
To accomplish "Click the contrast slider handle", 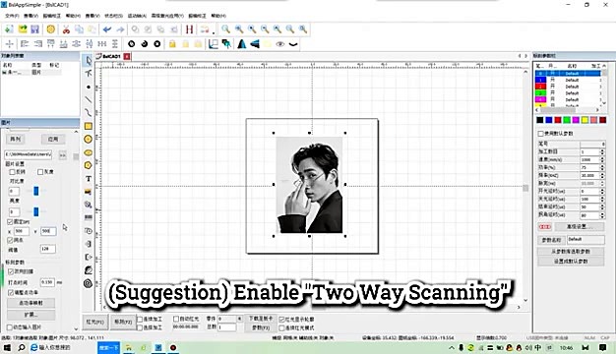I will (x=36, y=191).
